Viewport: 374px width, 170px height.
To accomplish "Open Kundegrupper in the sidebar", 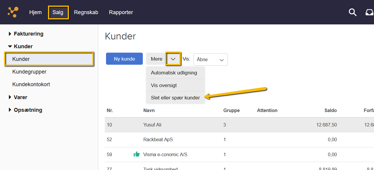I will tap(29, 72).
